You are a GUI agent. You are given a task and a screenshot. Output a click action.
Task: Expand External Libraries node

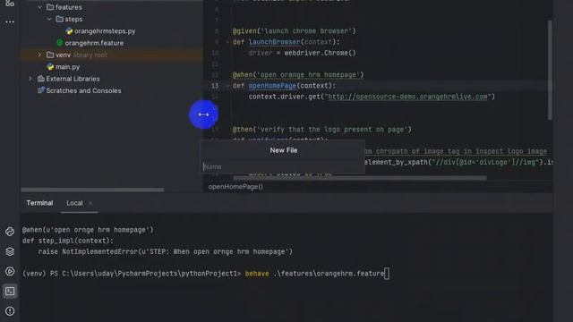[x=30, y=79]
